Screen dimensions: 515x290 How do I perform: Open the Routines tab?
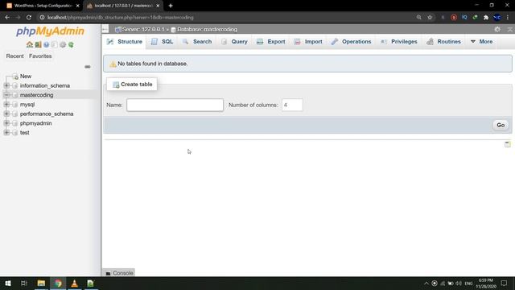pos(443,42)
